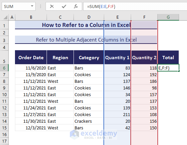Click the Quantity 2 value 118
Viewport: 187px width, 145px height.
pos(144,68)
